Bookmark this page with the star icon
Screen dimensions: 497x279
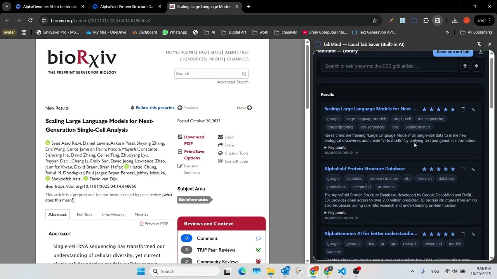pos(375,21)
